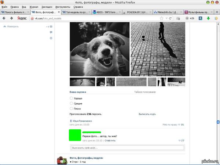Click the settings gear icon in left sidebar
Viewport: 220px width, 165px height.
pyautogui.click(x=51, y=38)
